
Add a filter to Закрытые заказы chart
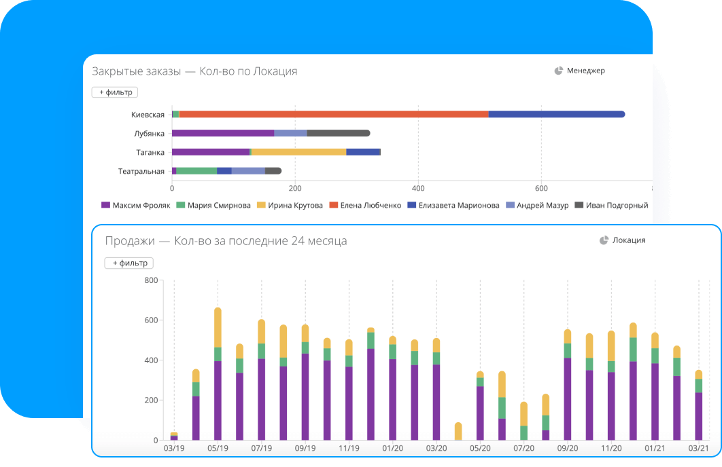(115, 92)
